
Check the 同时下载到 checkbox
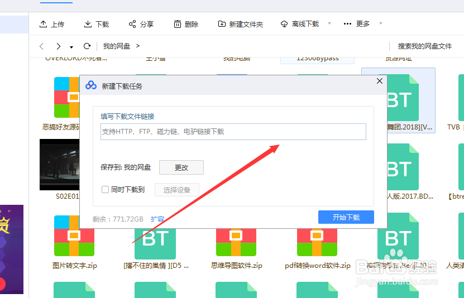(105, 189)
